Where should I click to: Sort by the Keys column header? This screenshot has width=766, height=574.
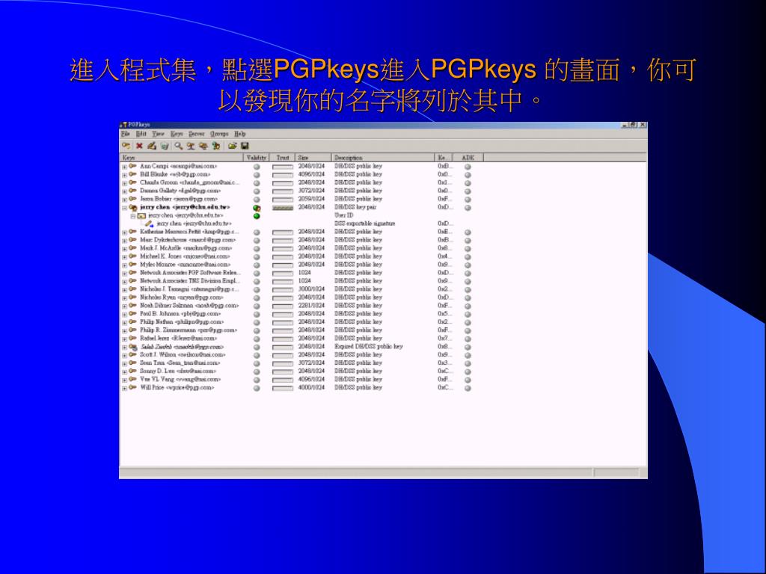click(x=182, y=158)
